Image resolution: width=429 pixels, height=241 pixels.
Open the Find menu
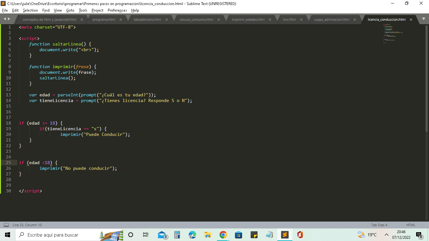(46, 10)
